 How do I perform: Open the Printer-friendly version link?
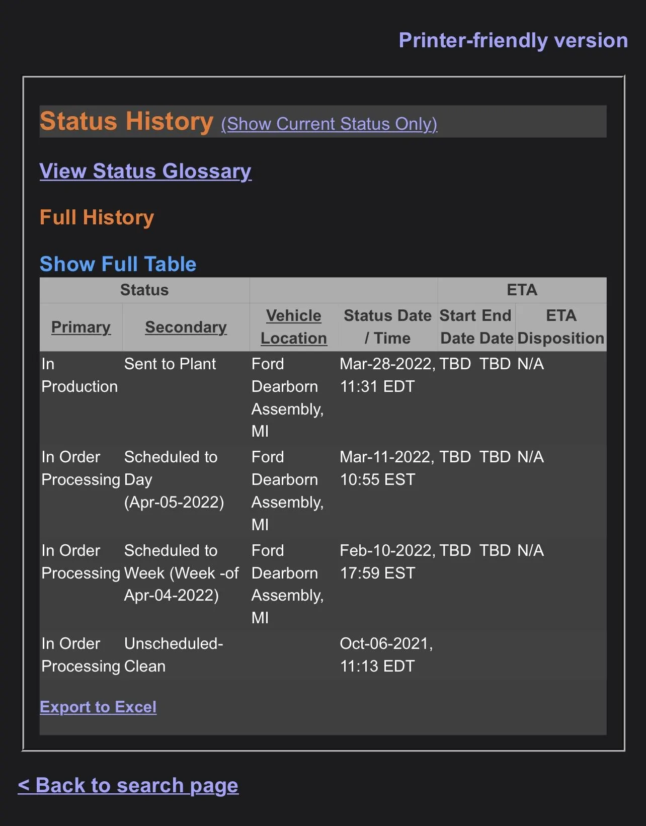513,40
